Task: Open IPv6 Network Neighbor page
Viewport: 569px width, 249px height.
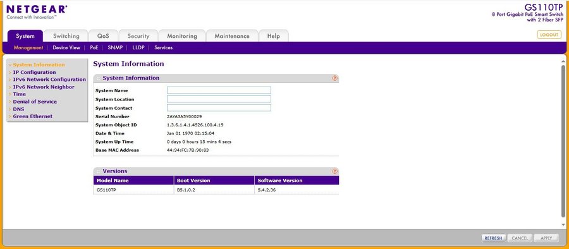Action: 44,87
